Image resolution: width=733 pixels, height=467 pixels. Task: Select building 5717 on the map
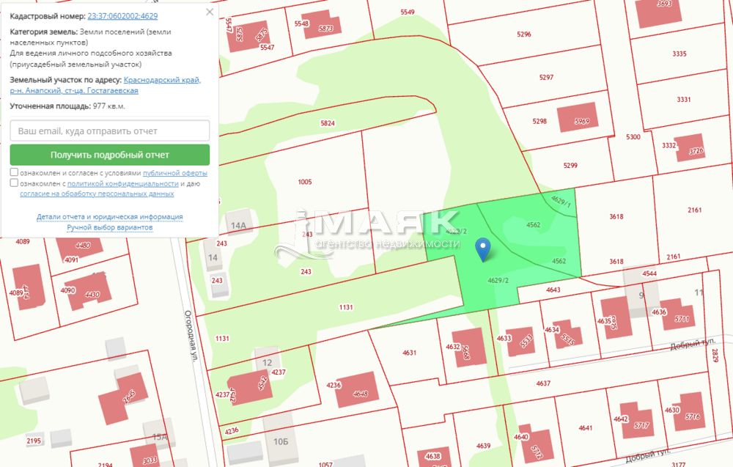[x=635, y=421]
